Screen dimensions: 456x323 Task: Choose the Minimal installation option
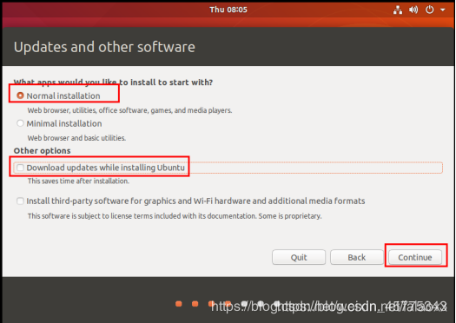click(20, 123)
